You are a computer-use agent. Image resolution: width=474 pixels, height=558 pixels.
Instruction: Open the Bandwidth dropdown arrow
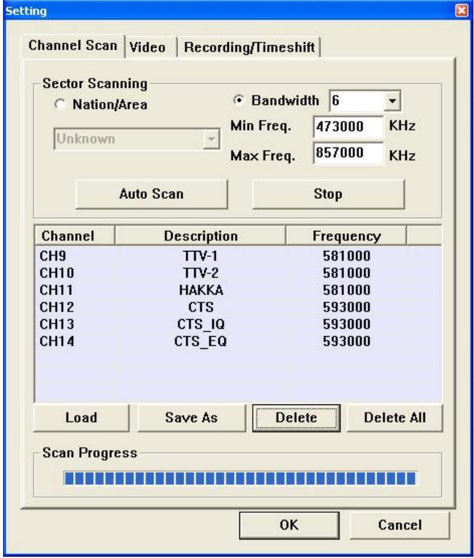coord(392,101)
